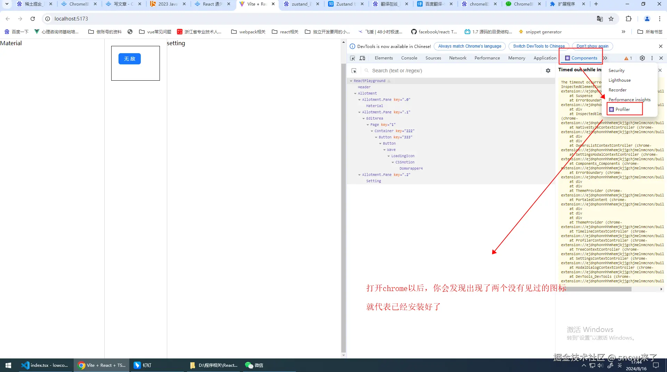Collapse the Allotment.Pane key ".1" node
This screenshot has width=667, height=372.
click(x=359, y=112)
